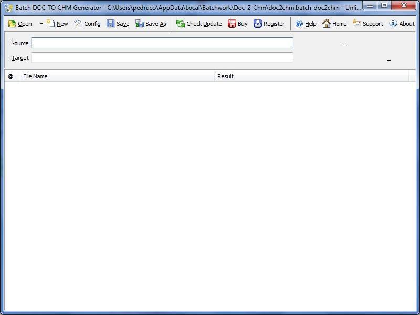Image resolution: width=420 pixels, height=315 pixels.
Task: Click inside the Target path field
Action: [x=162, y=58]
